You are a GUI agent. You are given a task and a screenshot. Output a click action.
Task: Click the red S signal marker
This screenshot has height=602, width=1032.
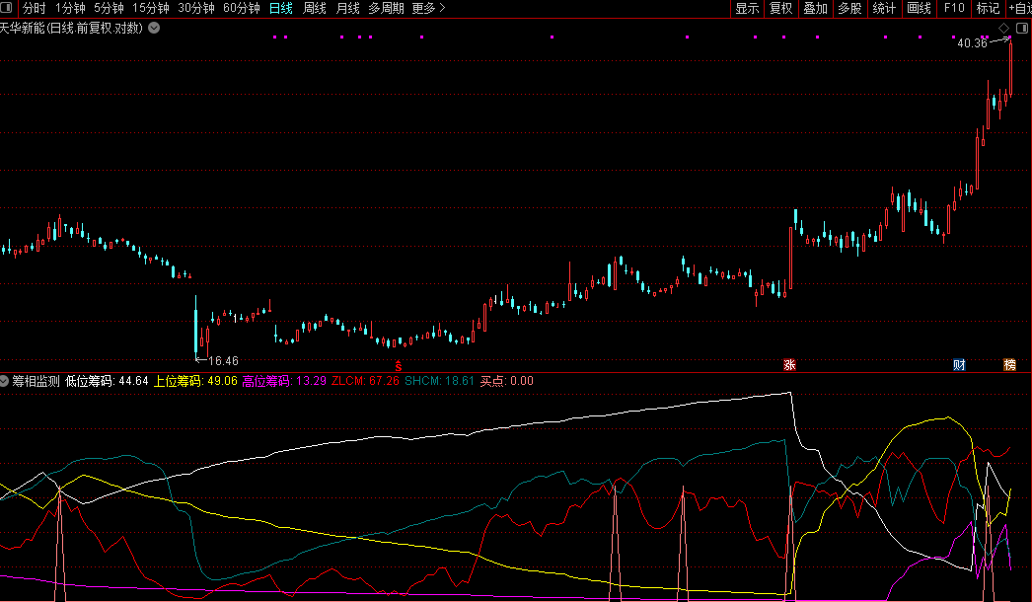(399, 365)
